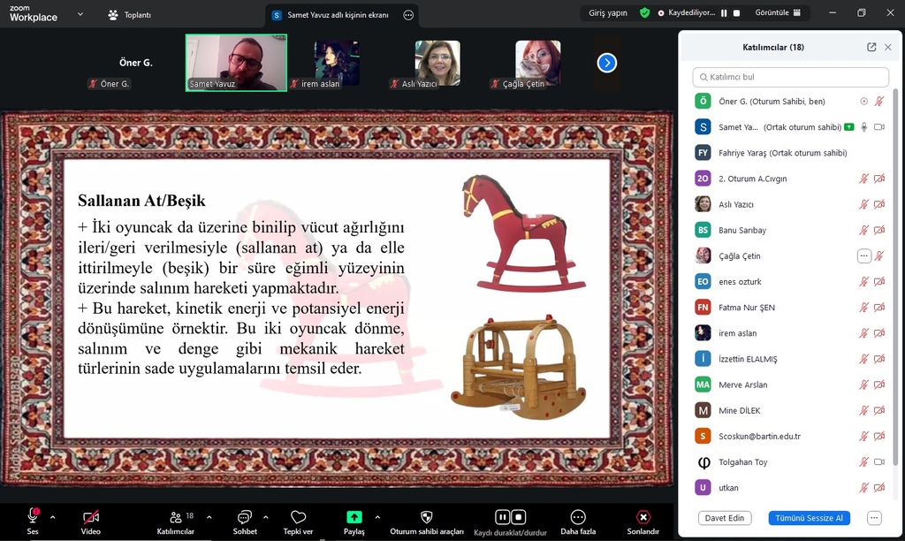Click the red Sonlandır end meeting icon
Image resolution: width=905 pixels, height=541 pixels.
click(x=643, y=517)
